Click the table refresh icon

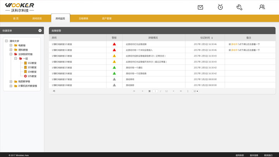(x=54, y=91)
